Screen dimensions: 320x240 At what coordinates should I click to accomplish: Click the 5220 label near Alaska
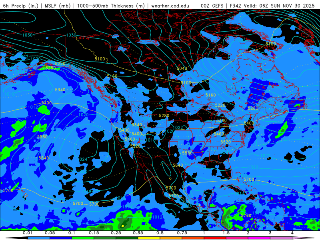coord(60,64)
